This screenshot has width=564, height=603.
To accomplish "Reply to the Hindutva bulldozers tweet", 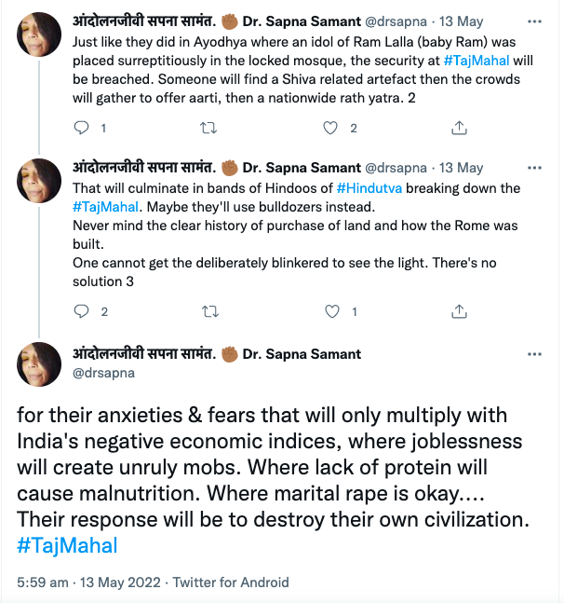I will [x=81, y=311].
